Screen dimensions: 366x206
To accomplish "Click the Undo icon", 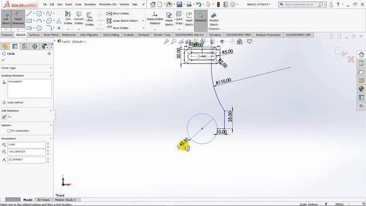I will [x=198, y=4].
